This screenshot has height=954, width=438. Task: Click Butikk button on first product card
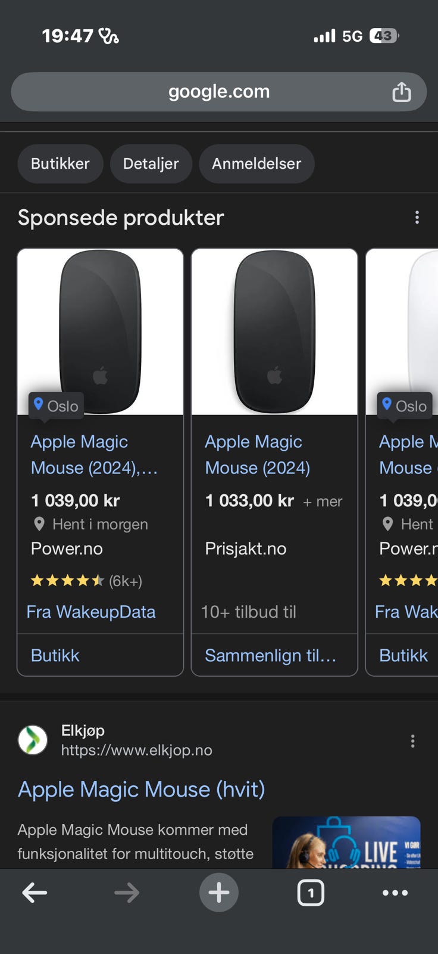(55, 655)
